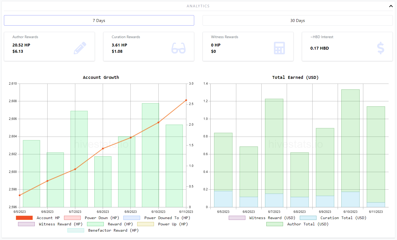Select the 7 Days tab
397x240 pixels.
[99, 20]
